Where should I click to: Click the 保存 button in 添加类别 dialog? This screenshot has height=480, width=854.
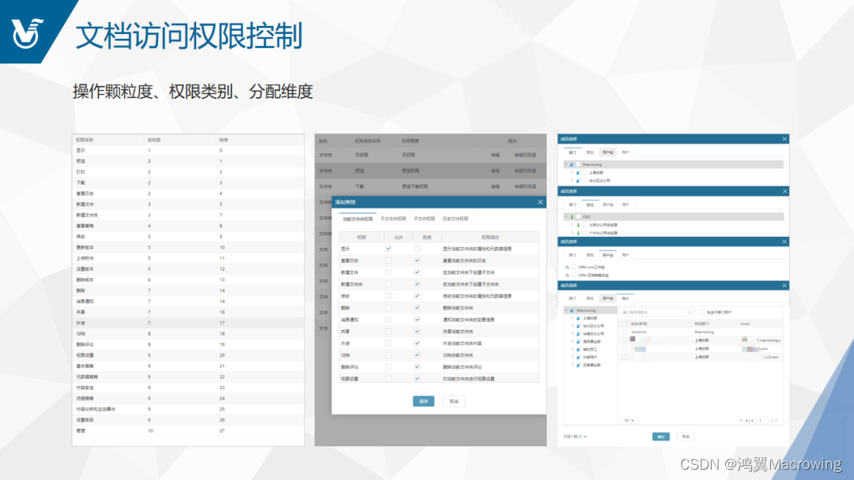424,401
